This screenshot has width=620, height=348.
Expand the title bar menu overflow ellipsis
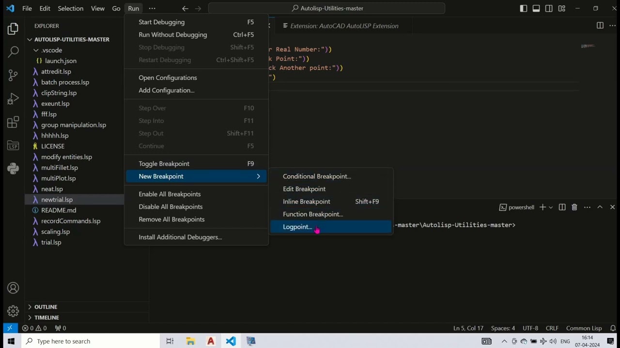click(x=152, y=8)
